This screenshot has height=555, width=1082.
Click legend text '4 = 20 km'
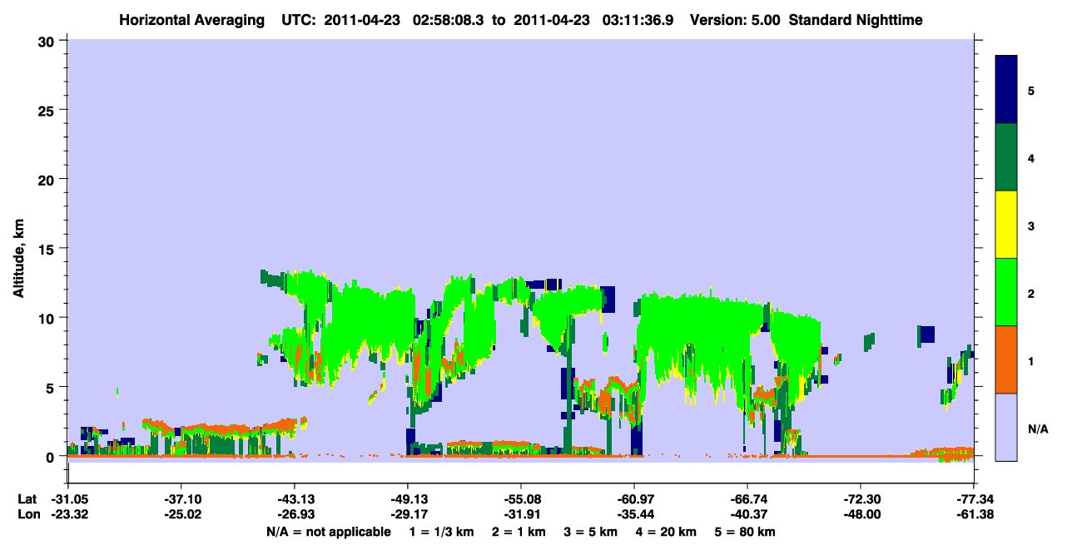pos(667,532)
